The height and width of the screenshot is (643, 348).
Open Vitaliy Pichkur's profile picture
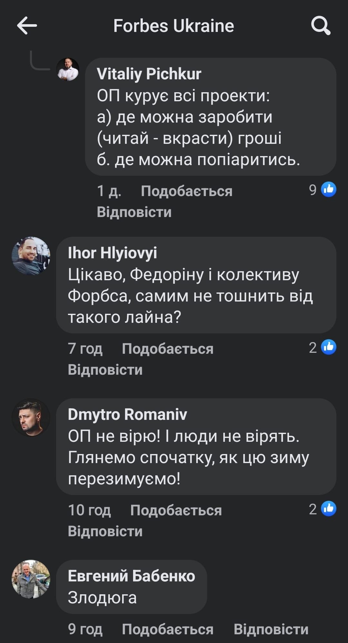click(x=68, y=69)
